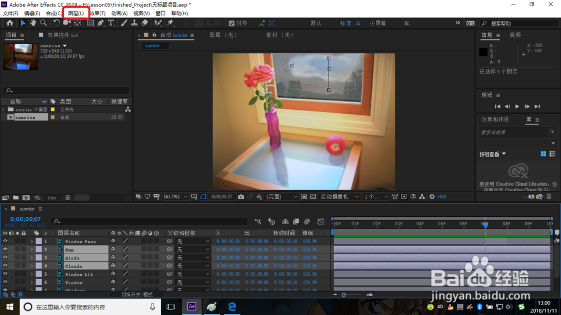Open the 图层(L) menu
561x315 pixels.
click(x=76, y=13)
